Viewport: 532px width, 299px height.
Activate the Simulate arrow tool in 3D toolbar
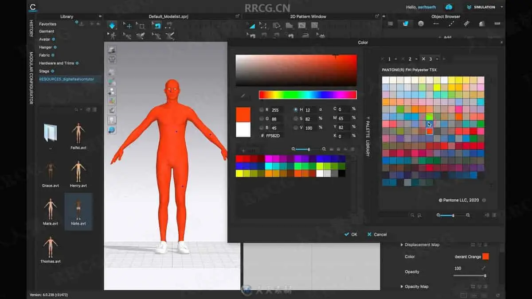click(x=112, y=26)
